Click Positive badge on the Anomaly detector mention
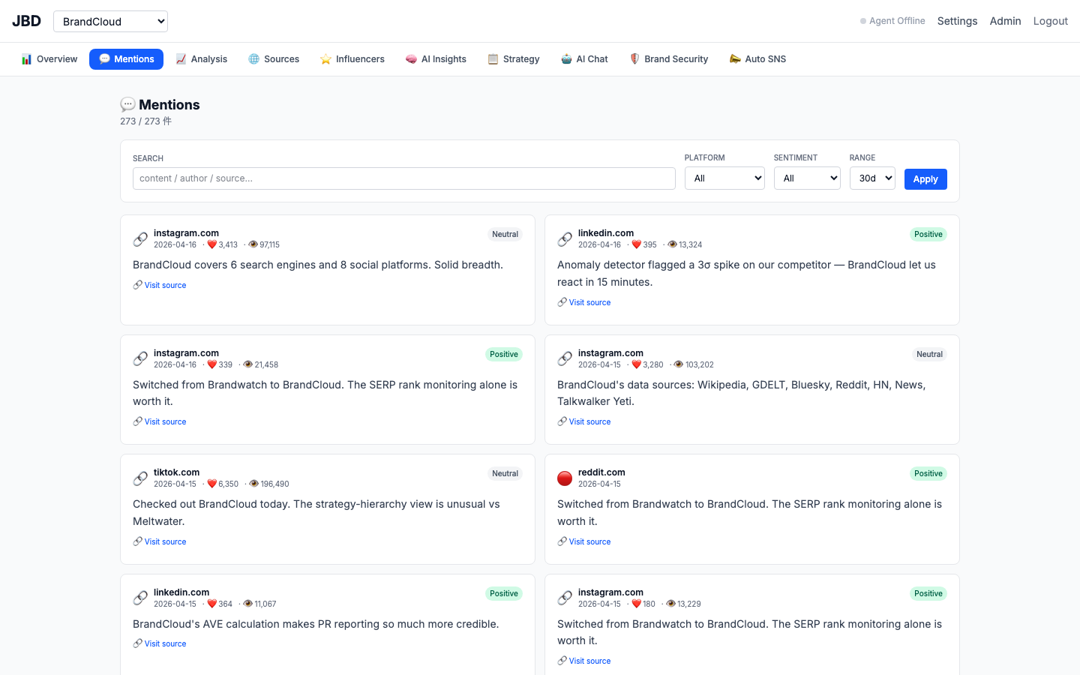 928,235
